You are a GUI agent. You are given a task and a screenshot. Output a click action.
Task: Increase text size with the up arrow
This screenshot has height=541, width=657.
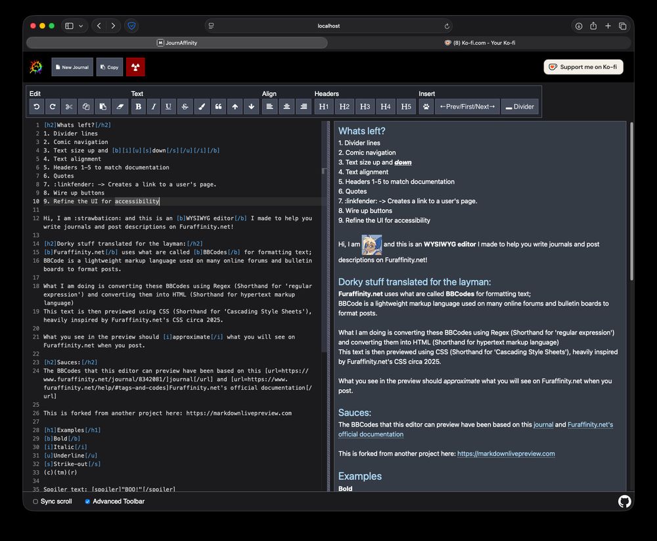click(235, 106)
